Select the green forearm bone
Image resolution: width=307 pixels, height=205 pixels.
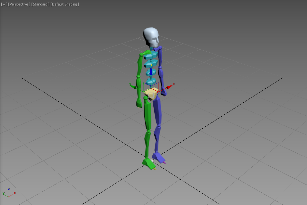point(139,87)
